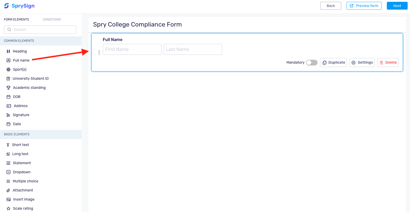Click inside the First Name input box
410x212 pixels.
pos(132,49)
